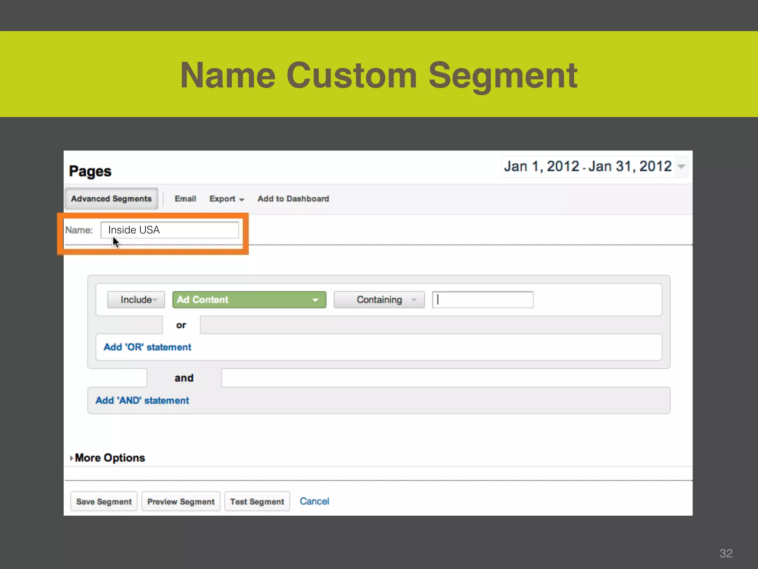The image size is (758, 569).
Task: Click the Email toolbar option
Action: click(185, 199)
